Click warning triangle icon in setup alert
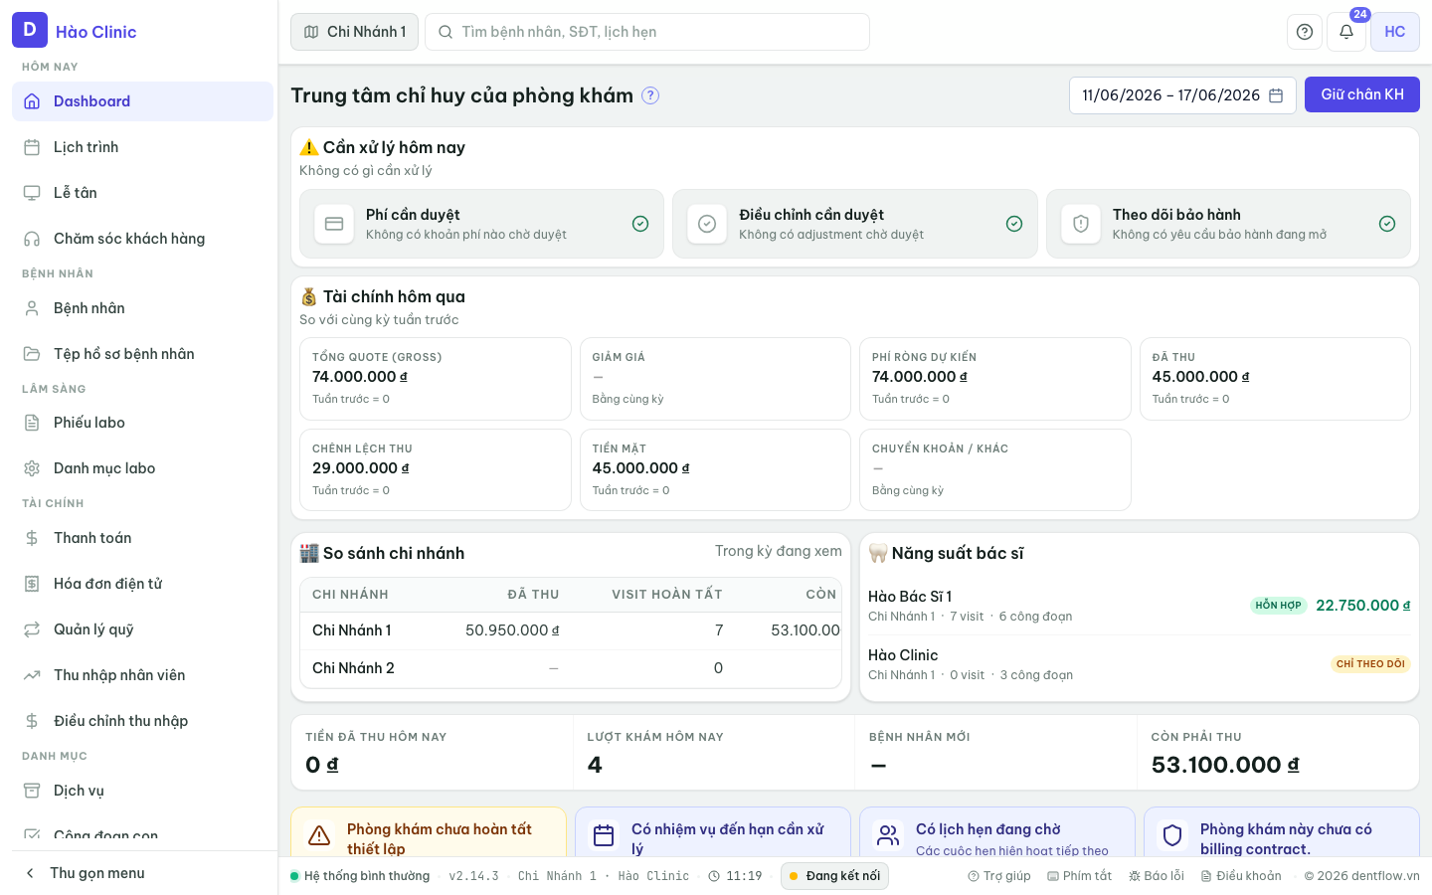This screenshot has width=1432, height=895. (319, 835)
